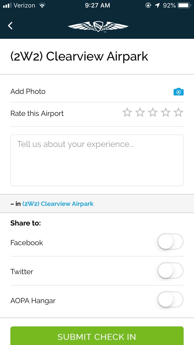The width and height of the screenshot is (194, 345).
Task: Open camera to add photo
Action: click(x=178, y=92)
